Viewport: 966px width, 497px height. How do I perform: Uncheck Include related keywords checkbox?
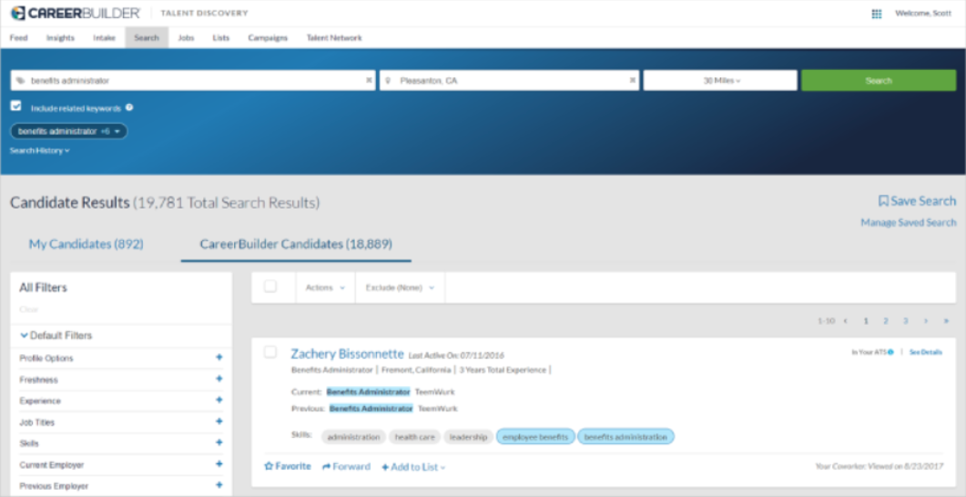pos(16,106)
